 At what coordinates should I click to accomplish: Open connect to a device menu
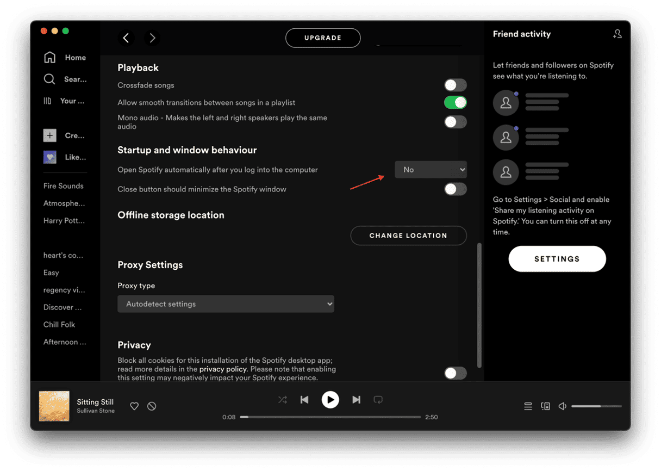pos(545,406)
